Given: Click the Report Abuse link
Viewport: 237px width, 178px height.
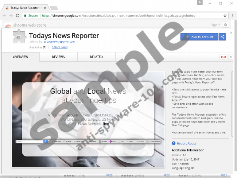Looking at the screenshot, I should 186,144.
